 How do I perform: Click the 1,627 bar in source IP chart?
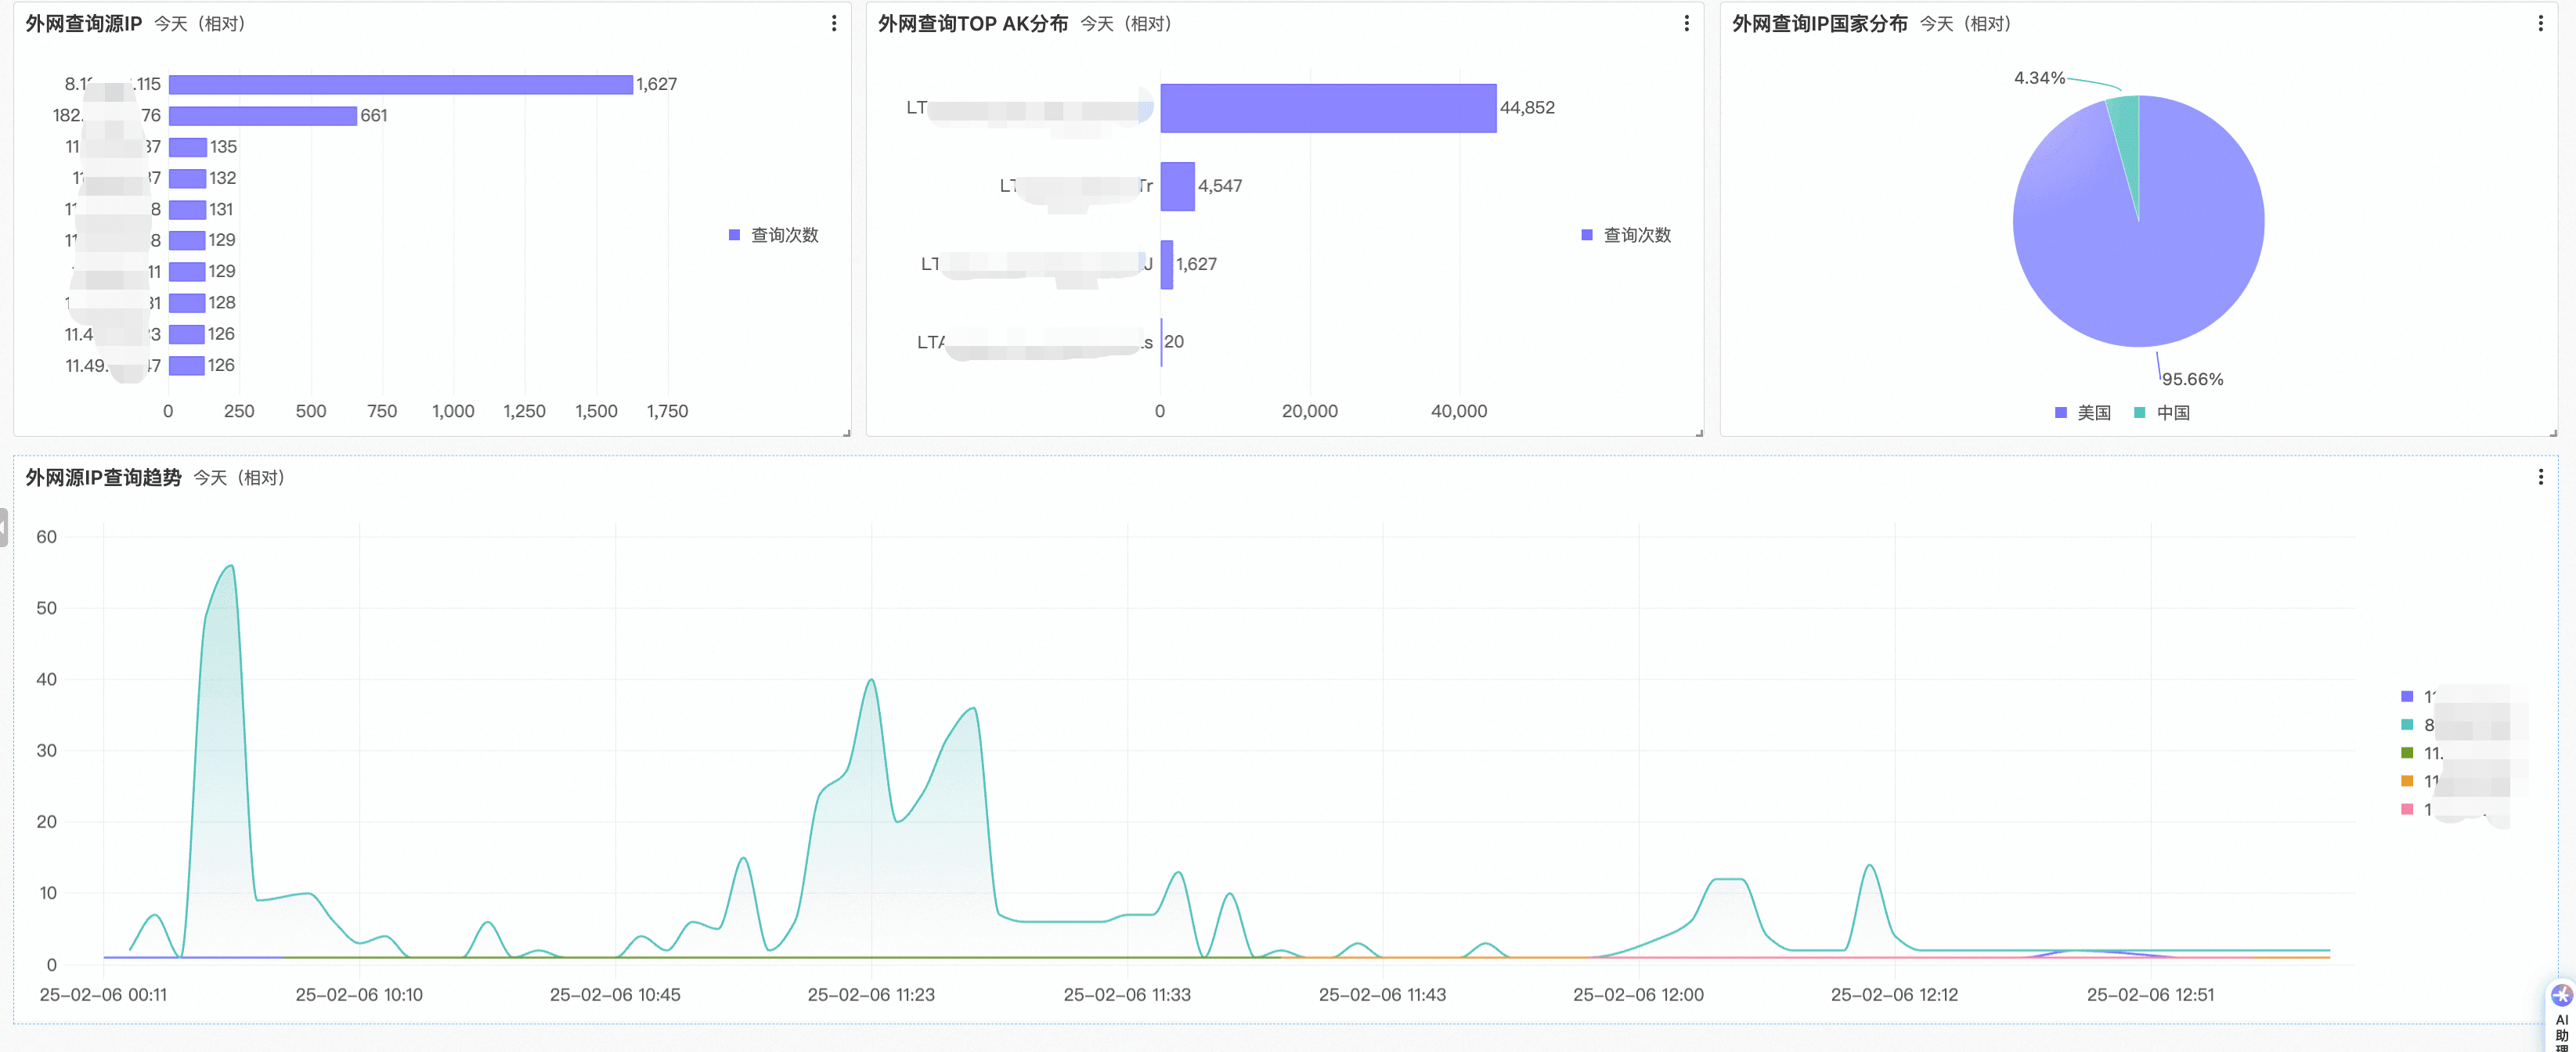tap(400, 85)
